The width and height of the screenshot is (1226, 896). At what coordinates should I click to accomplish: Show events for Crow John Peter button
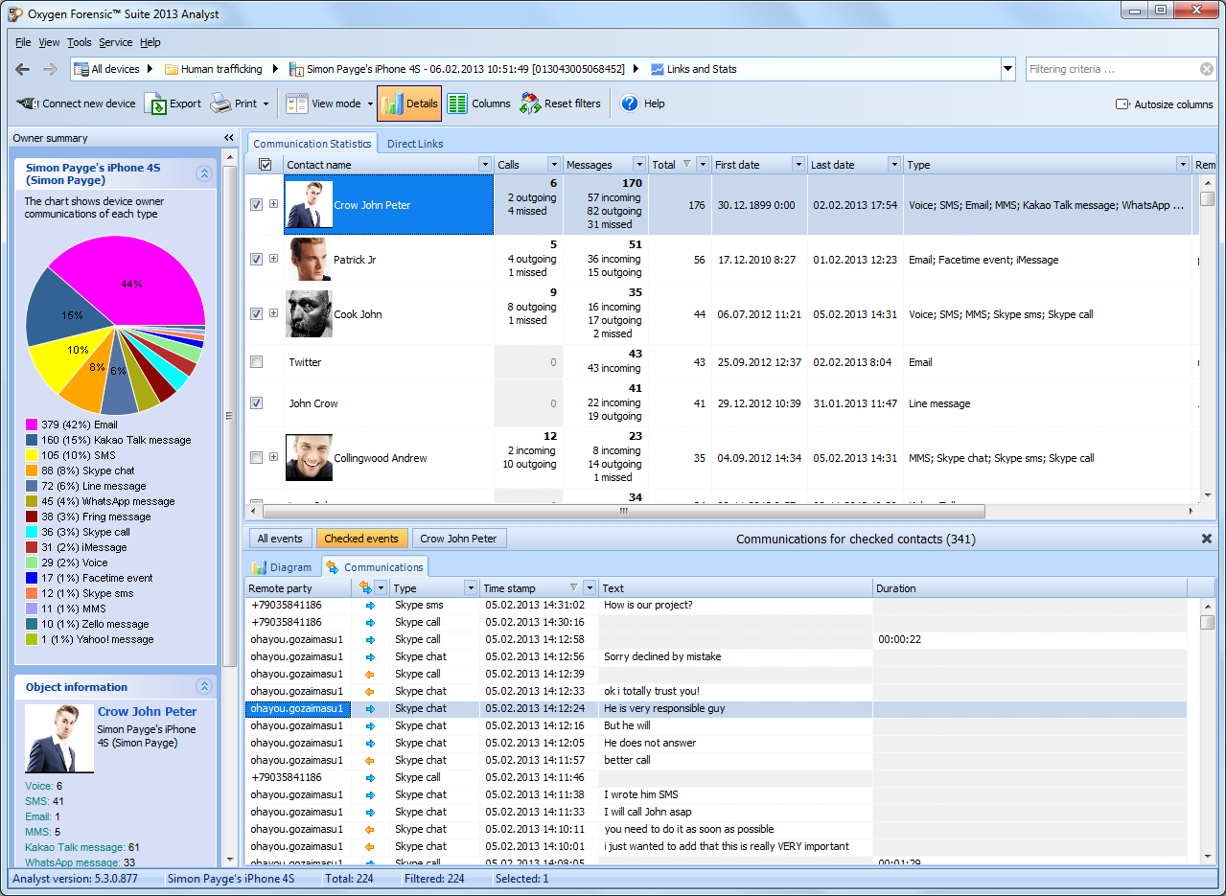pos(459,539)
